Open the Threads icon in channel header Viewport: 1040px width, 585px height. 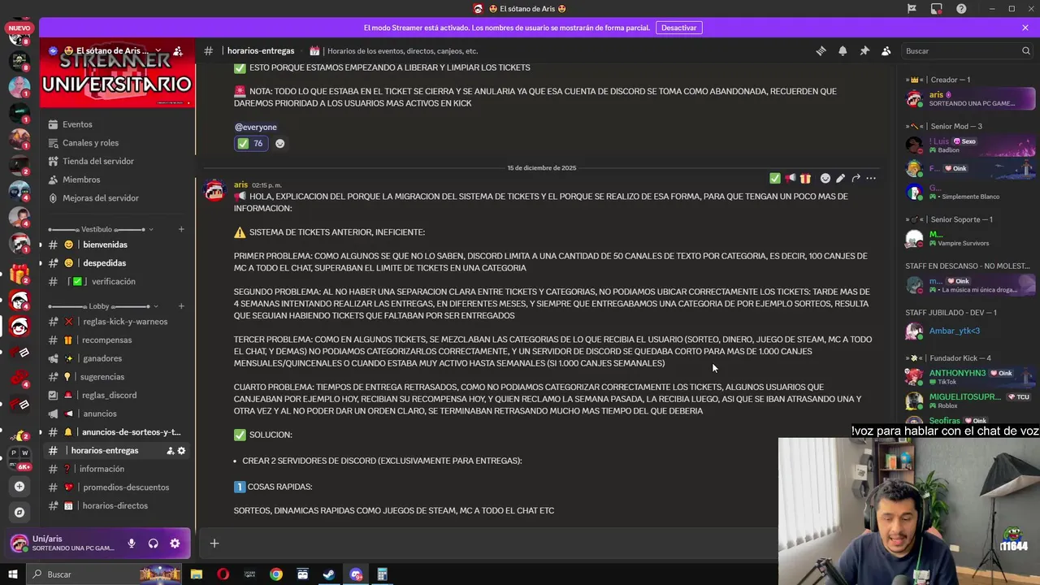coord(821,50)
